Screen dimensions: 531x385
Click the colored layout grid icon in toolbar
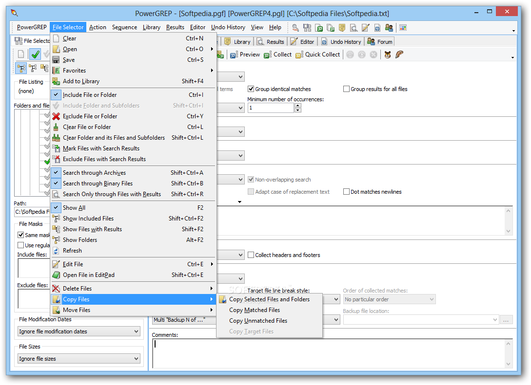point(403,27)
